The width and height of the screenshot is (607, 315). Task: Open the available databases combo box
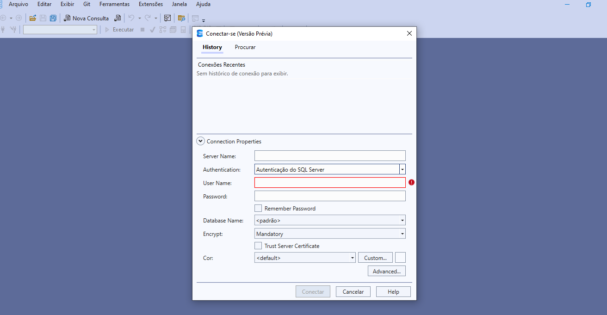[60, 30]
